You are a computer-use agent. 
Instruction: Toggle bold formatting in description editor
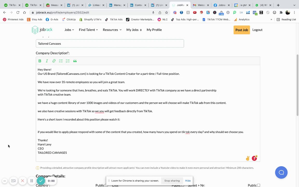click(x=40, y=61)
